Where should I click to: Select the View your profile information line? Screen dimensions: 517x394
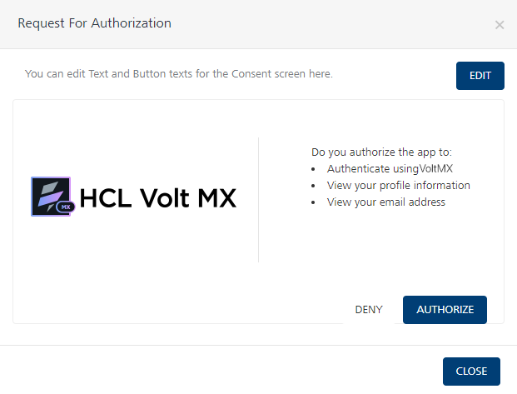(399, 185)
